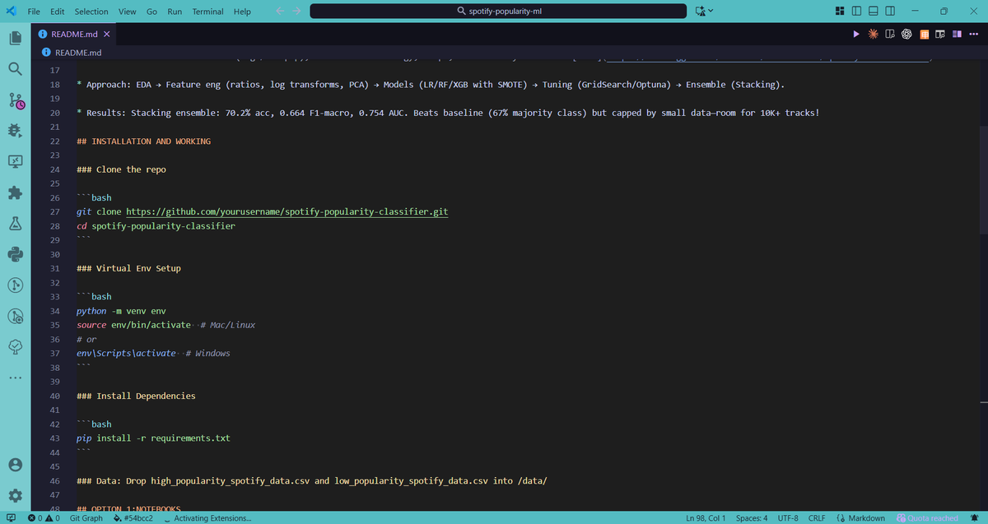This screenshot has width=988, height=524.
Task: Click the ChatGPT logo icon in editor toolbar
Action: [906, 34]
